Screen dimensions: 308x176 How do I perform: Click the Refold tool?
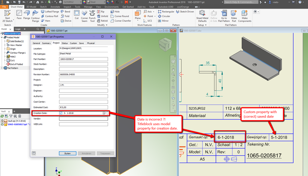coord(102,21)
